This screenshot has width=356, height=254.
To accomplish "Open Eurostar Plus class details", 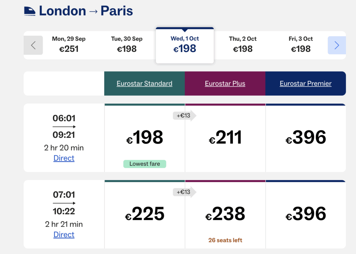I will tap(225, 84).
